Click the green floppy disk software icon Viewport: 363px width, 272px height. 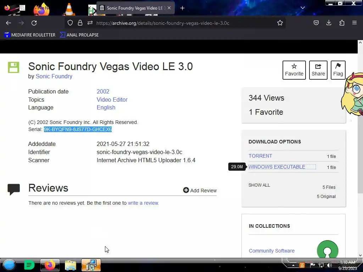pyautogui.click(x=13, y=67)
